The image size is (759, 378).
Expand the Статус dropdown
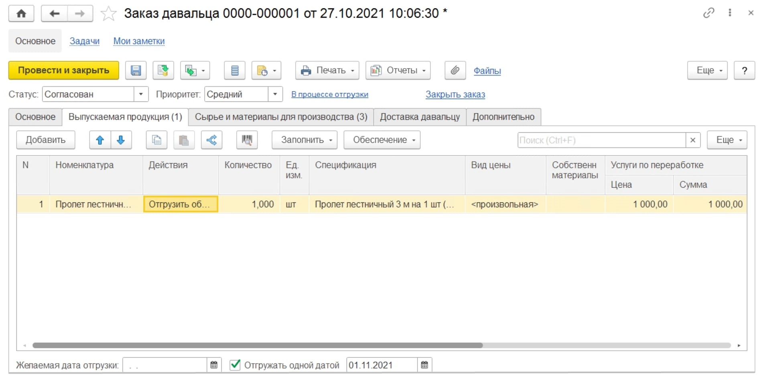(x=141, y=94)
